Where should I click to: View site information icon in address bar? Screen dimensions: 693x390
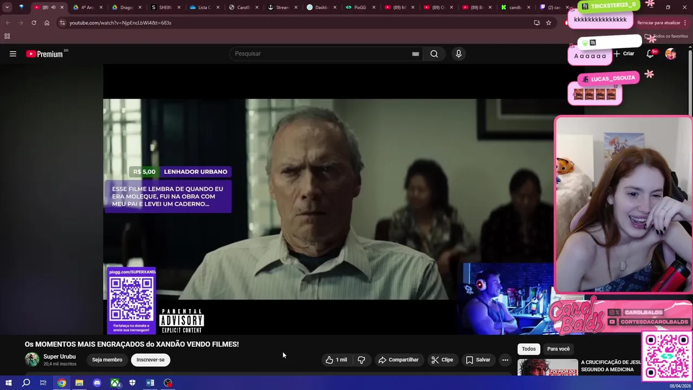[x=62, y=23]
